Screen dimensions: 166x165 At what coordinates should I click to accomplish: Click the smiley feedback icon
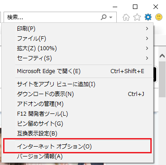(x=159, y=17)
